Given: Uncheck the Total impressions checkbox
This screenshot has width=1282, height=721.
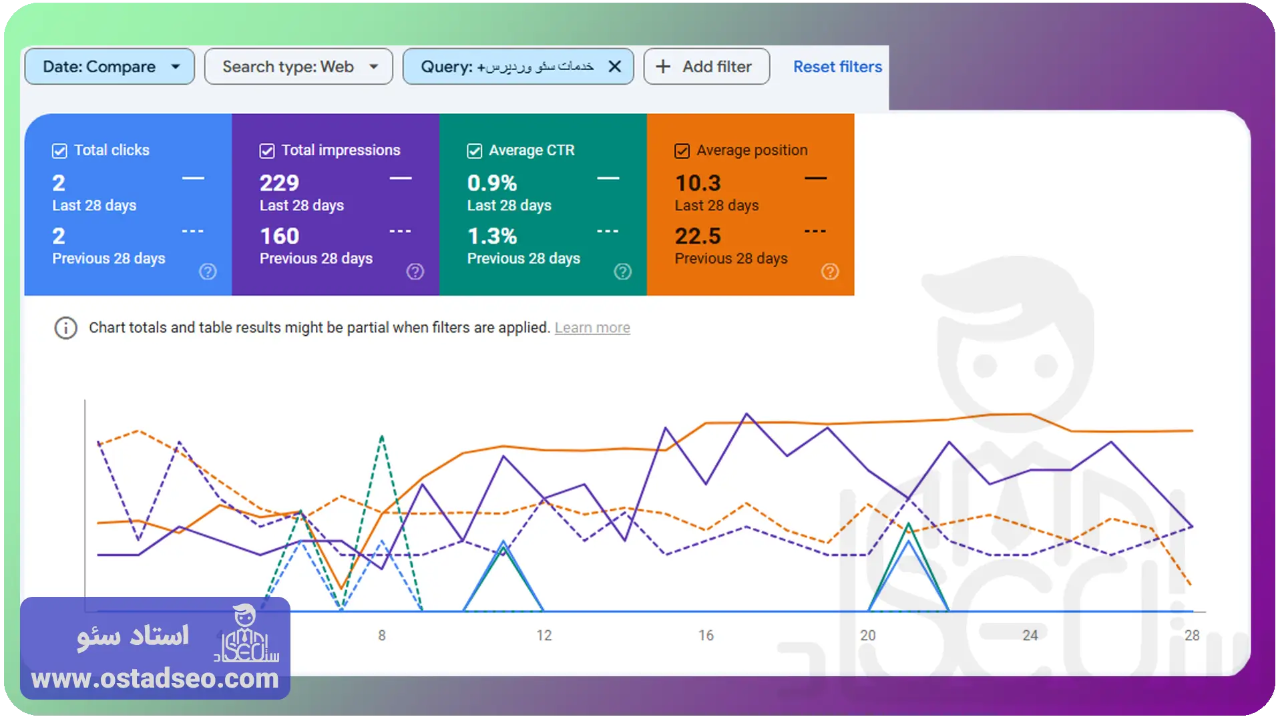Looking at the screenshot, I should pyautogui.click(x=267, y=151).
